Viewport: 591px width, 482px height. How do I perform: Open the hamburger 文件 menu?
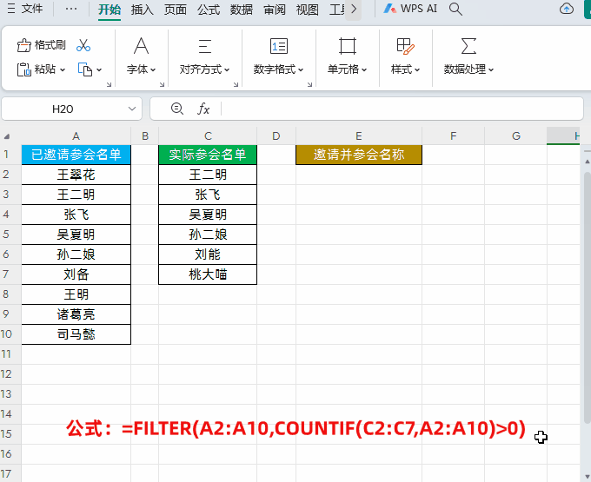pos(25,9)
